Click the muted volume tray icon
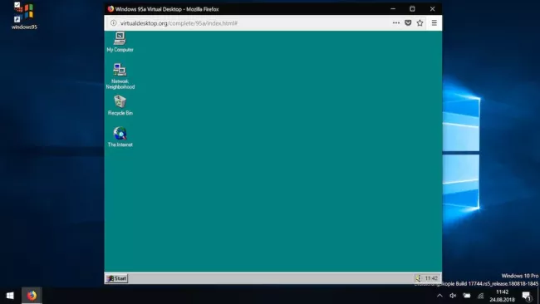Screen dimensions: 540x304 click(x=453, y=296)
